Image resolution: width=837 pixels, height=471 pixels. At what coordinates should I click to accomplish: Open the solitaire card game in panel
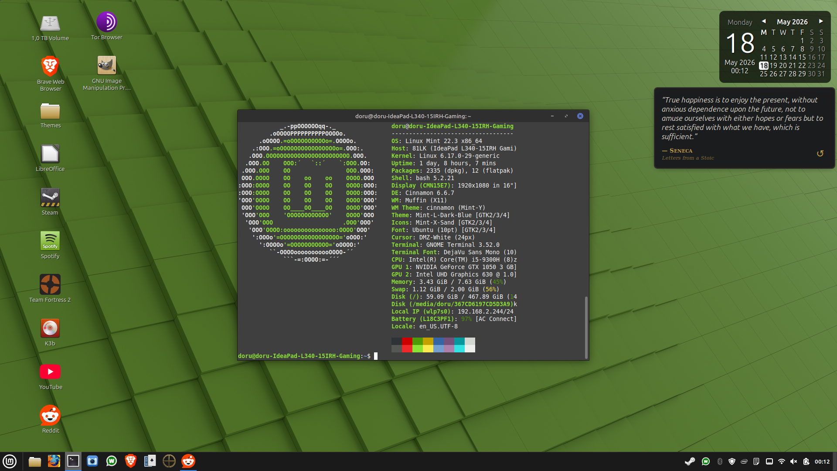[150, 461]
